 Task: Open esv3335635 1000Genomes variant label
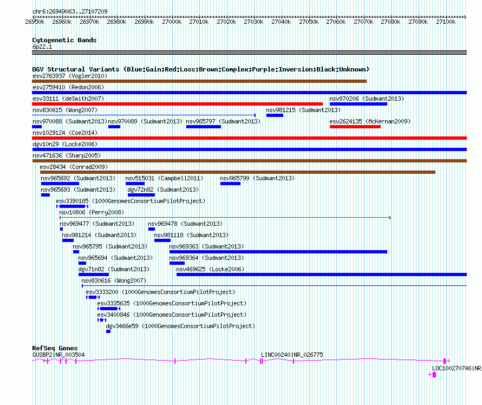click(172, 303)
